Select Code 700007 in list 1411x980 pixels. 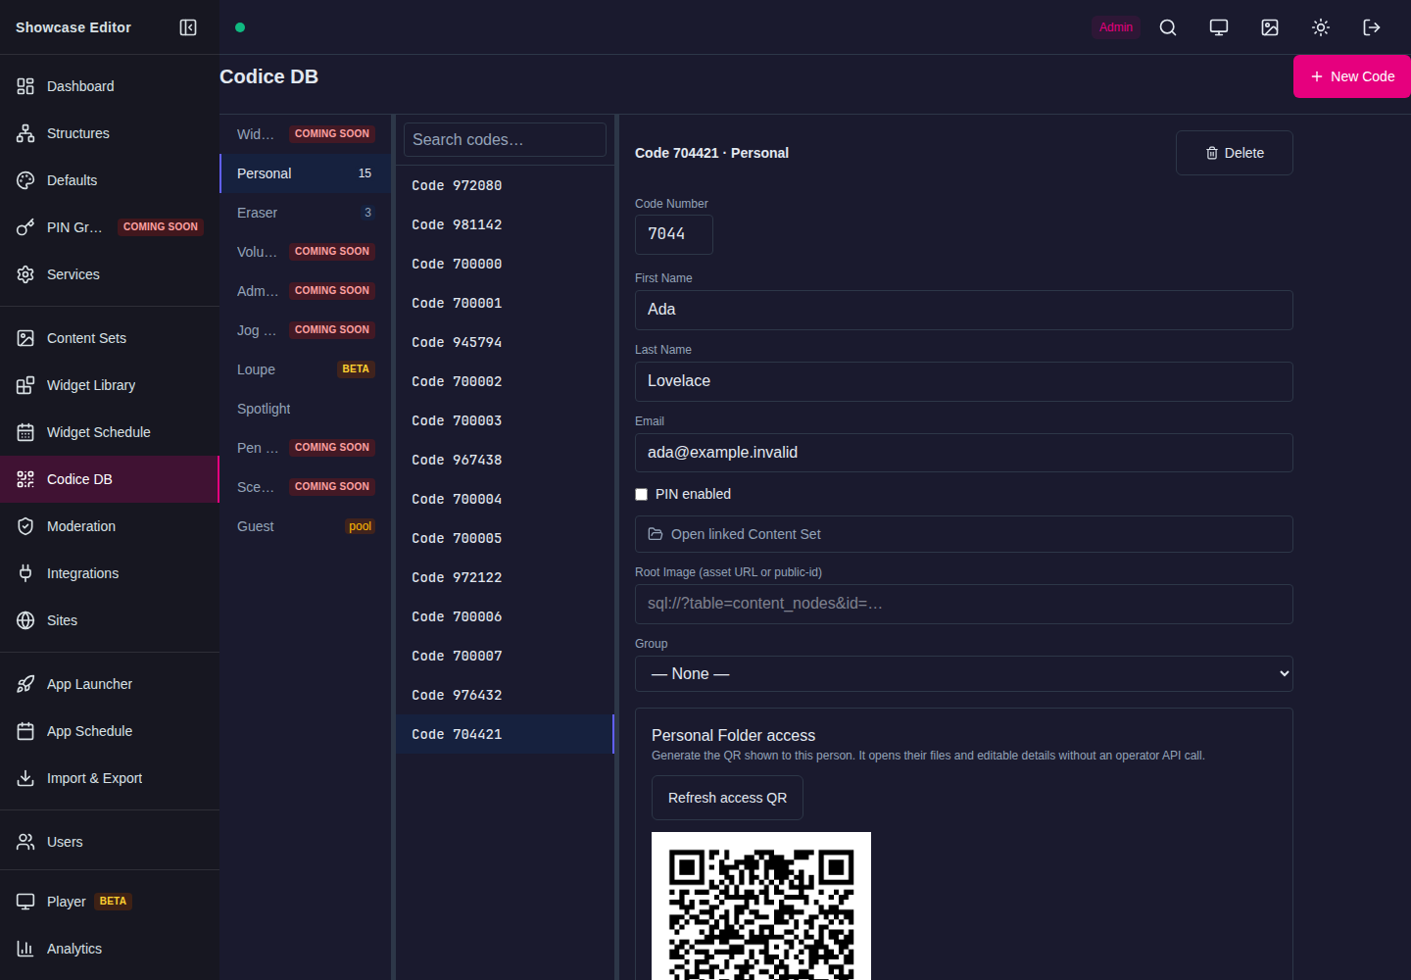[x=505, y=656]
